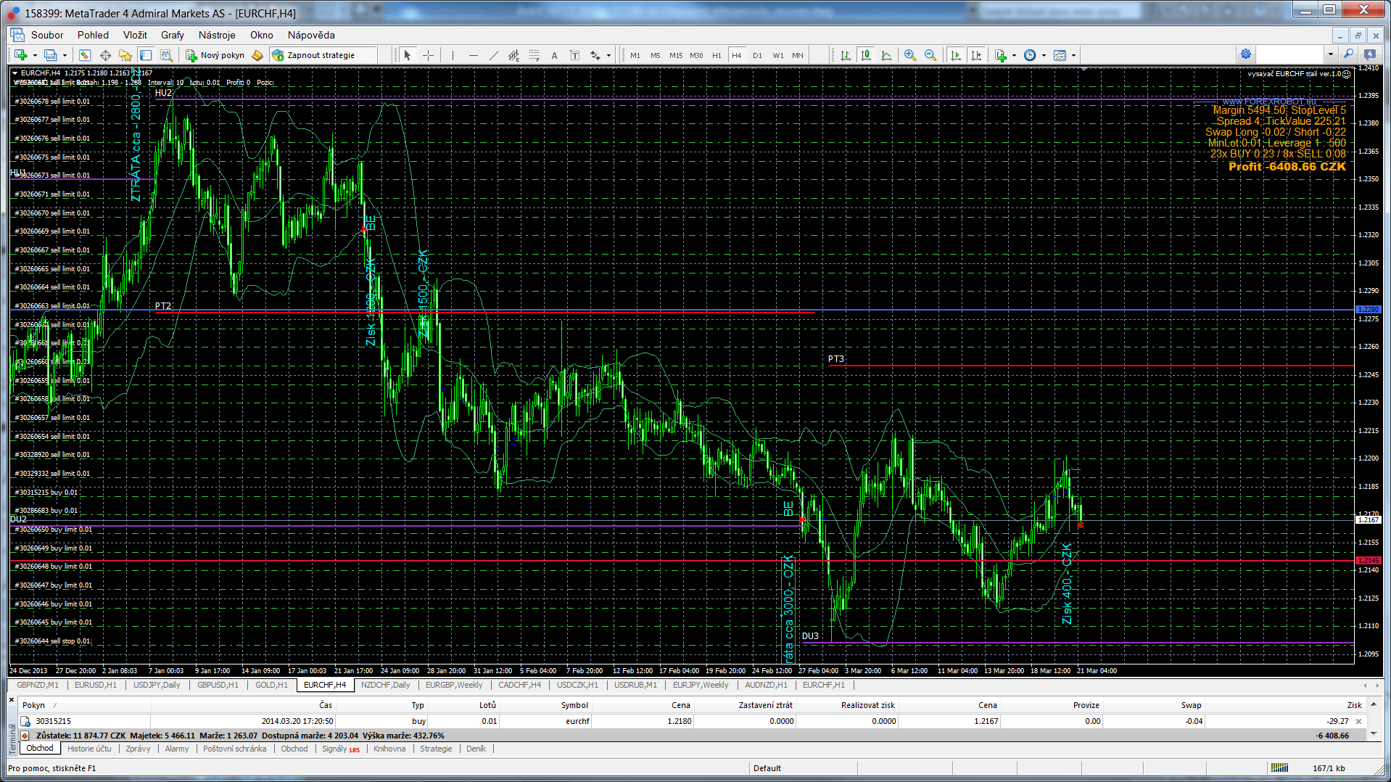The image size is (1391, 782).
Task: Click the Nový pokyn button
Action: pos(215,55)
